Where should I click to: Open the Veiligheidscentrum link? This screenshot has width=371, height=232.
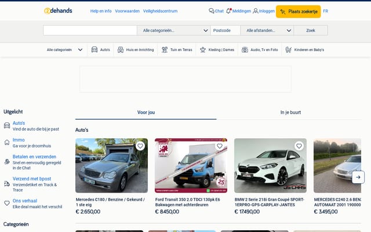tap(160, 11)
